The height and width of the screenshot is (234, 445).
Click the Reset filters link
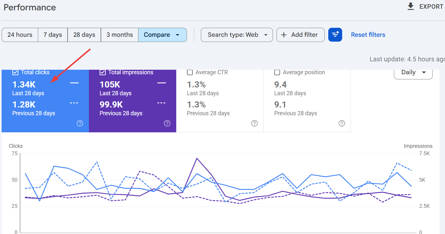coord(368,35)
